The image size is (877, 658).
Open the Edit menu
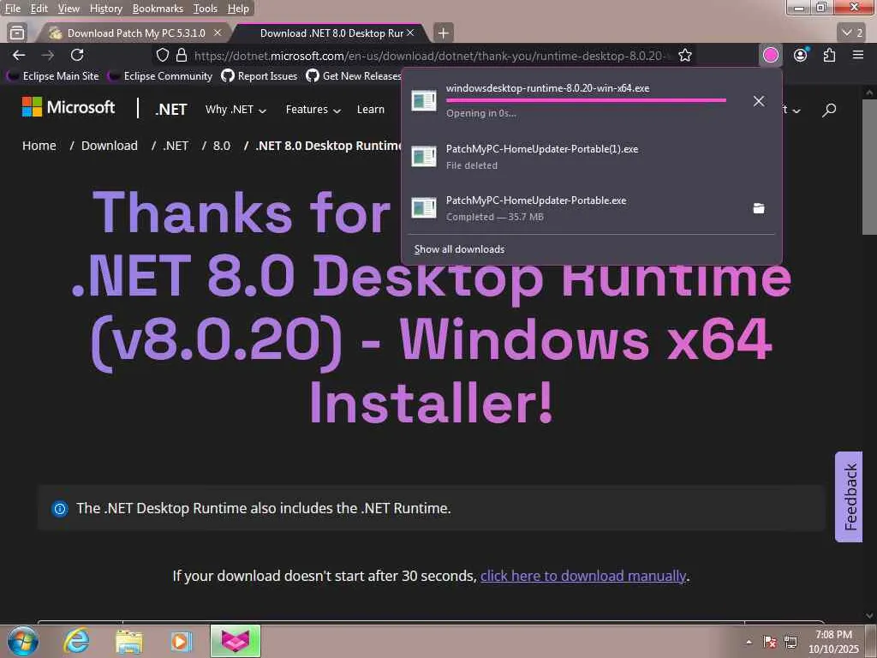(39, 9)
